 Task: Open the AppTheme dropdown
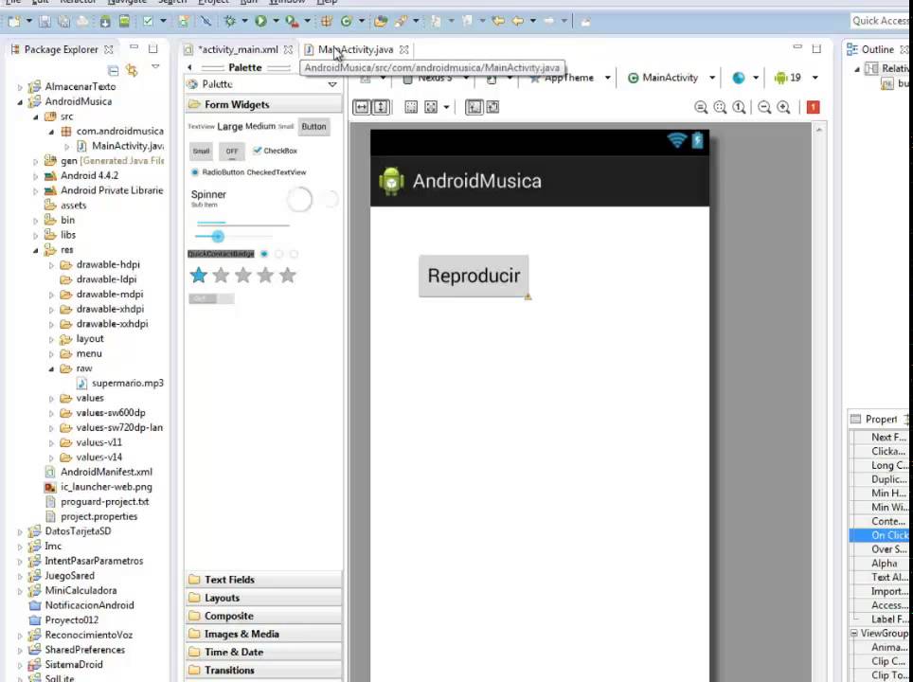tap(607, 78)
